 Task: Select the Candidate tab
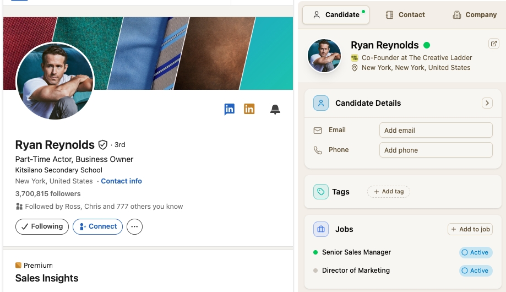336,15
